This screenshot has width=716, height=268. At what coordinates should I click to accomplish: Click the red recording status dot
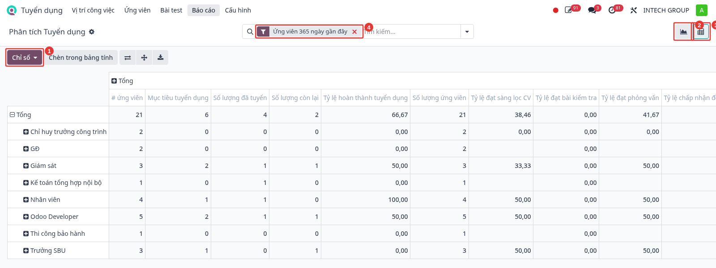click(x=555, y=10)
